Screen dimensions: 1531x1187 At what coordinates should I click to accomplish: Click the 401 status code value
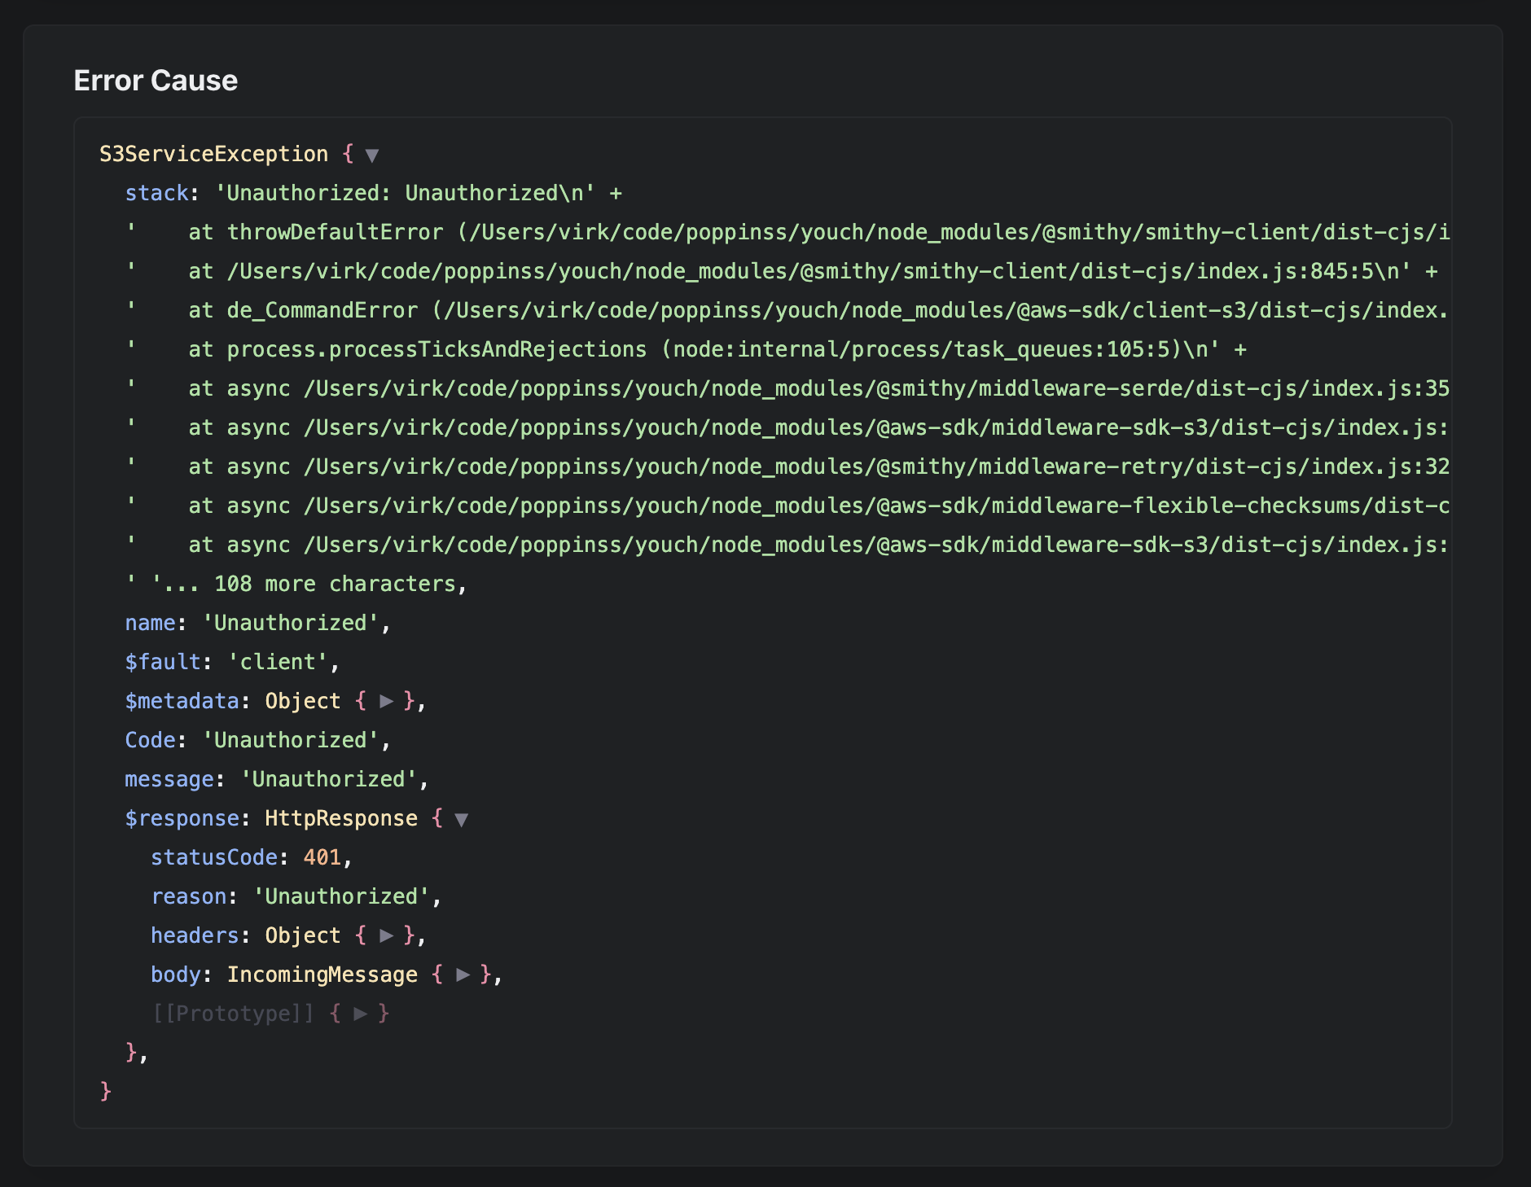[x=322, y=857]
